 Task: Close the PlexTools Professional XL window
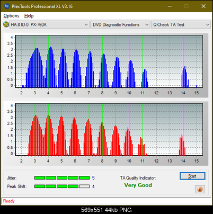(203, 6)
